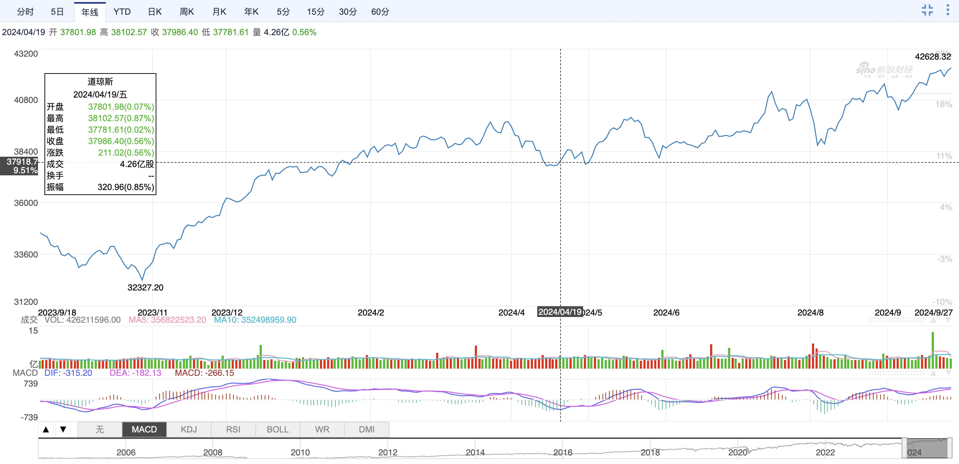The height and width of the screenshot is (464, 959).
Task: Switch to the 日K chart tab
Action: [155, 12]
